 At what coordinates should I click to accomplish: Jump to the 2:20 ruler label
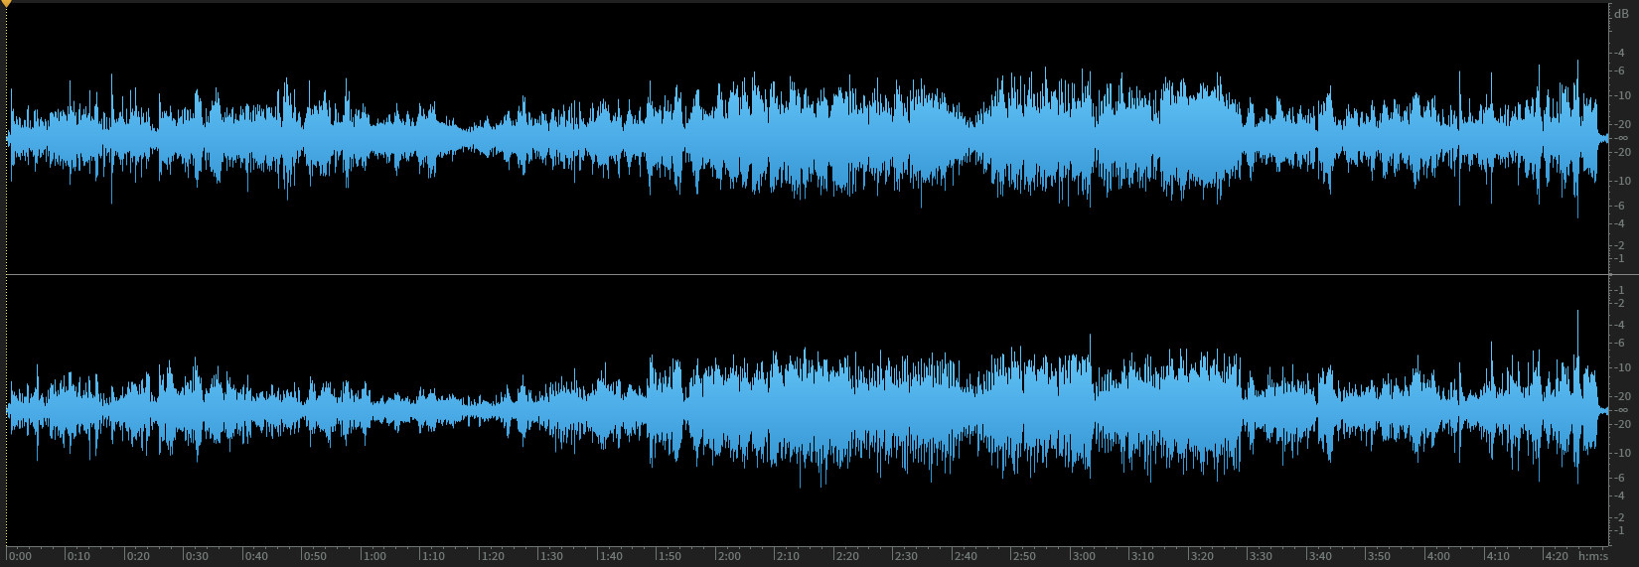(847, 556)
